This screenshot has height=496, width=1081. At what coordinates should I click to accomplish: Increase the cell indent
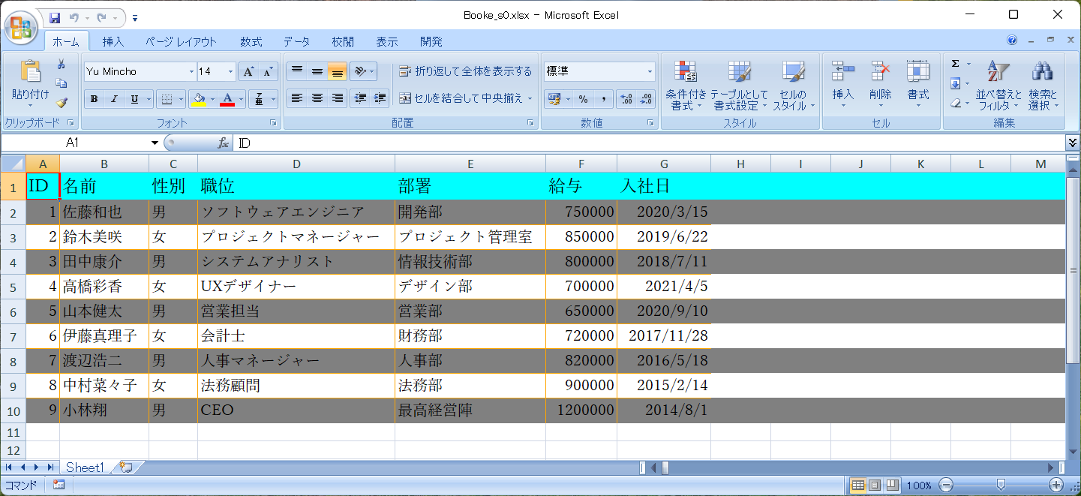(x=380, y=98)
